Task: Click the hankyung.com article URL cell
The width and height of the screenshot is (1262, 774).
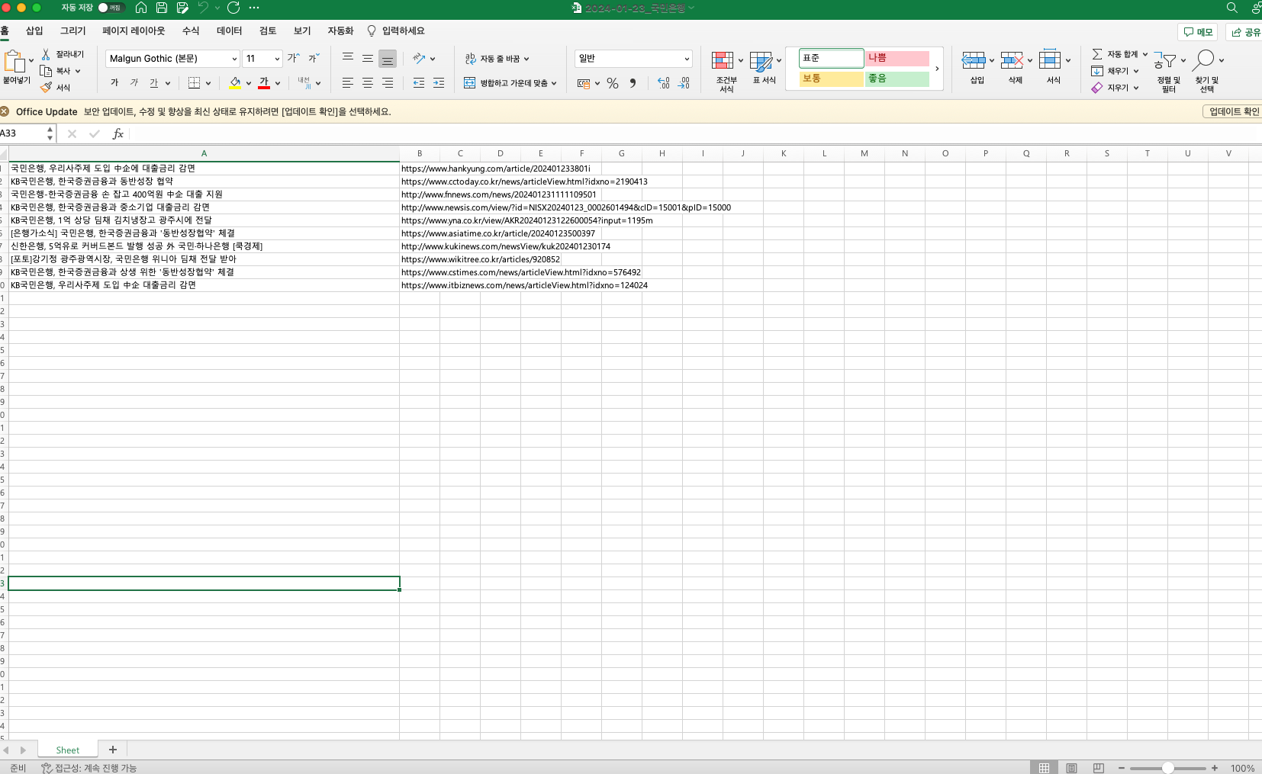Action: pyautogui.click(x=496, y=169)
